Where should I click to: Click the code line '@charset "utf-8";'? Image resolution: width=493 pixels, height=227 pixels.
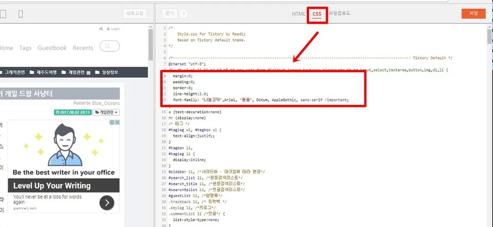point(187,64)
